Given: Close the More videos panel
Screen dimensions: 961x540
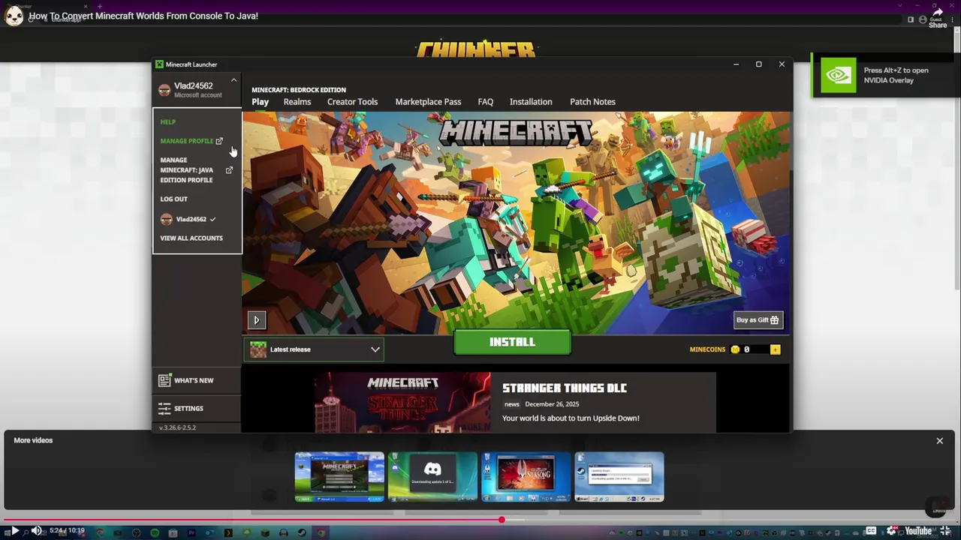Looking at the screenshot, I should [x=939, y=441].
